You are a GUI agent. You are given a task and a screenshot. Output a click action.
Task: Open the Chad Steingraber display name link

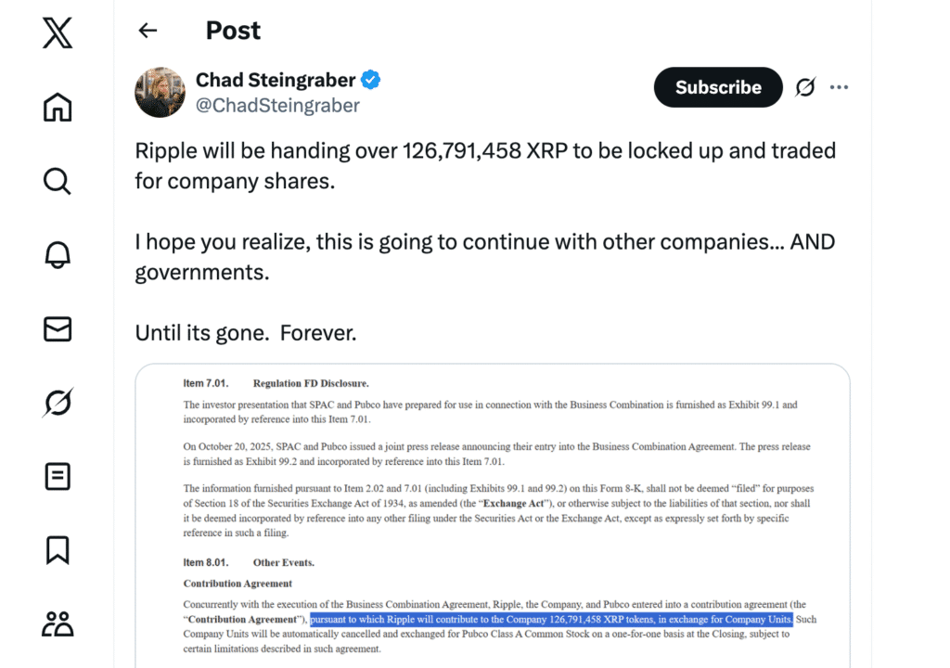[x=276, y=81]
